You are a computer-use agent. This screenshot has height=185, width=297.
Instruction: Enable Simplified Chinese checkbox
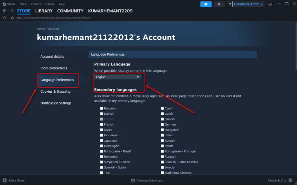[x=102, y=162]
